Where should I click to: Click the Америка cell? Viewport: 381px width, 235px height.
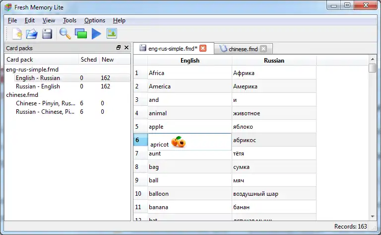274,86
